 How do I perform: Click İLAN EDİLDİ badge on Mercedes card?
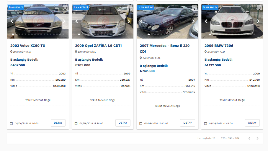click(x=146, y=7)
